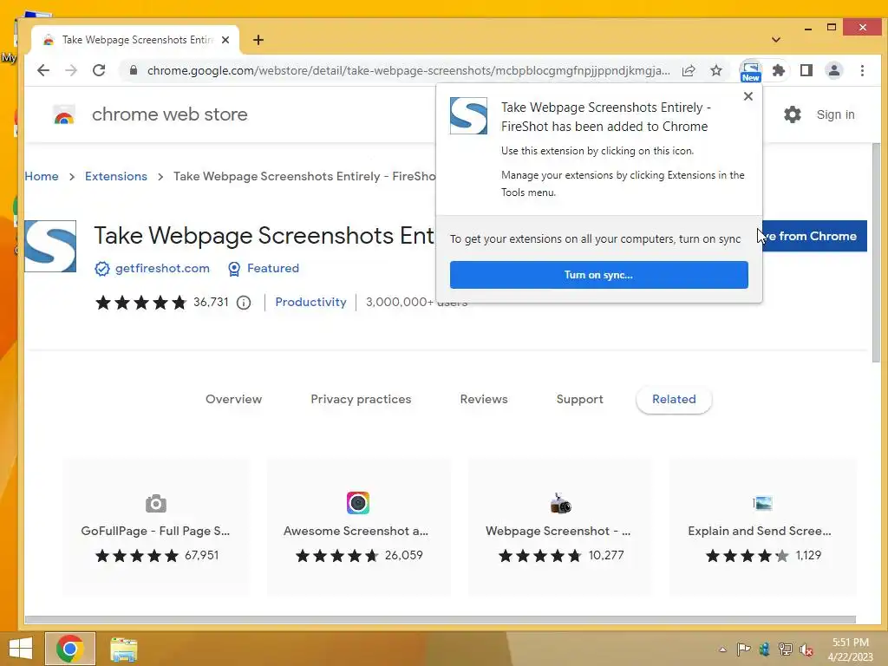Close the Take Webpage Screenshots tab

pyautogui.click(x=225, y=40)
